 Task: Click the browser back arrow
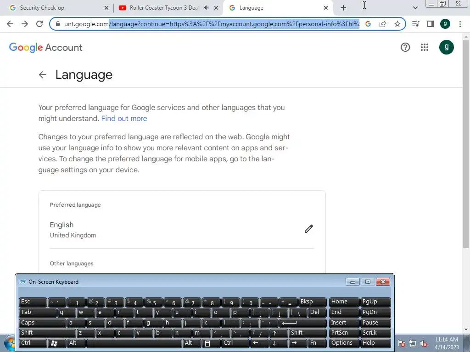(10, 24)
